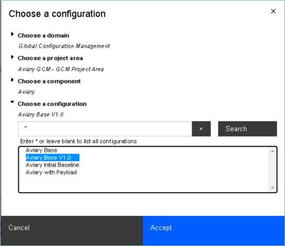The width and height of the screenshot is (285, 246).
Task: Expand the Choose a component section
Action: click(12, 80)
